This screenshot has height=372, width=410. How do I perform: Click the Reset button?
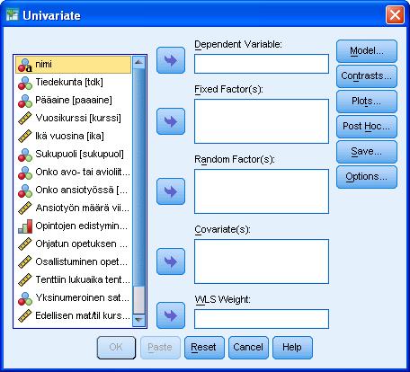click(204, 348)
